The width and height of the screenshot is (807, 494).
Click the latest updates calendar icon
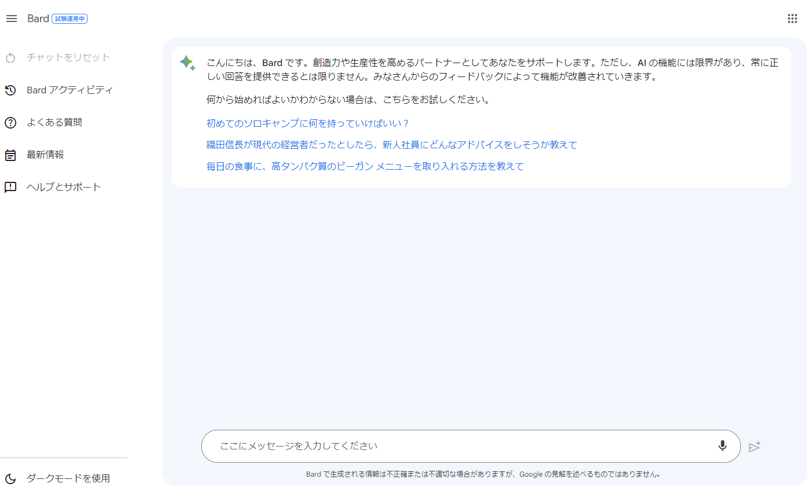(10, 155)
